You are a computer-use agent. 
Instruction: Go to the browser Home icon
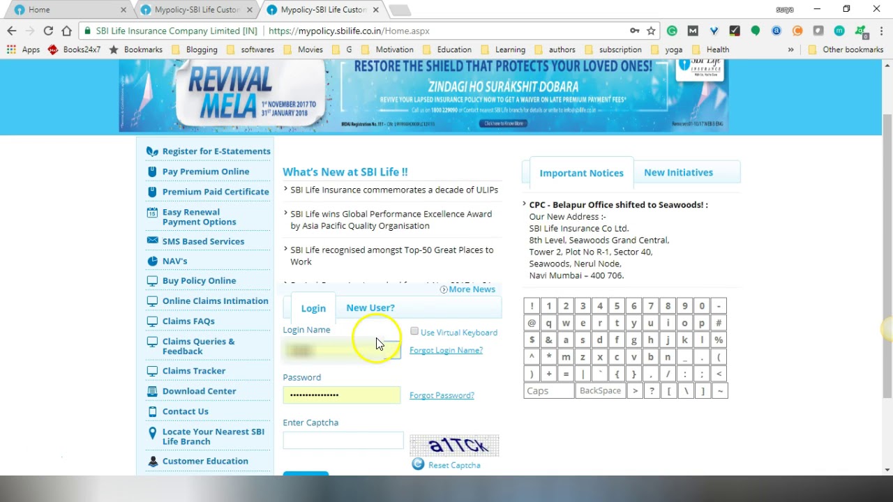click(x=66, y=31)
